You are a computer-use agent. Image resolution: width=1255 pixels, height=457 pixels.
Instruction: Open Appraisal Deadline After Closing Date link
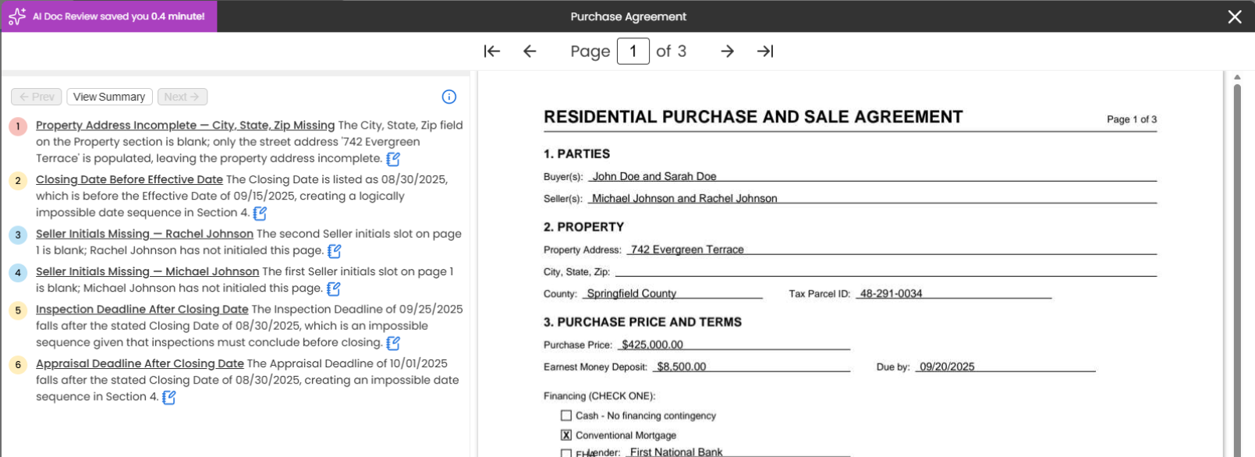140,363
